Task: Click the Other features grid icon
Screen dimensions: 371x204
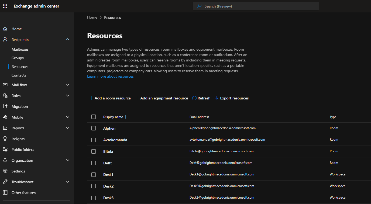Action: point(5,193)
